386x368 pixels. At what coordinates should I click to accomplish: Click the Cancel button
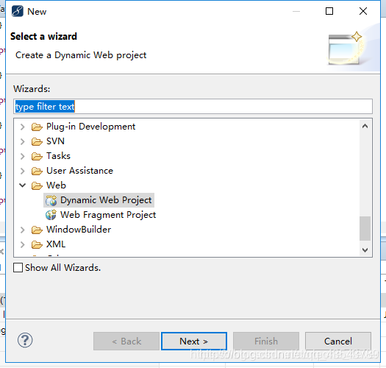tap(338, 341)
